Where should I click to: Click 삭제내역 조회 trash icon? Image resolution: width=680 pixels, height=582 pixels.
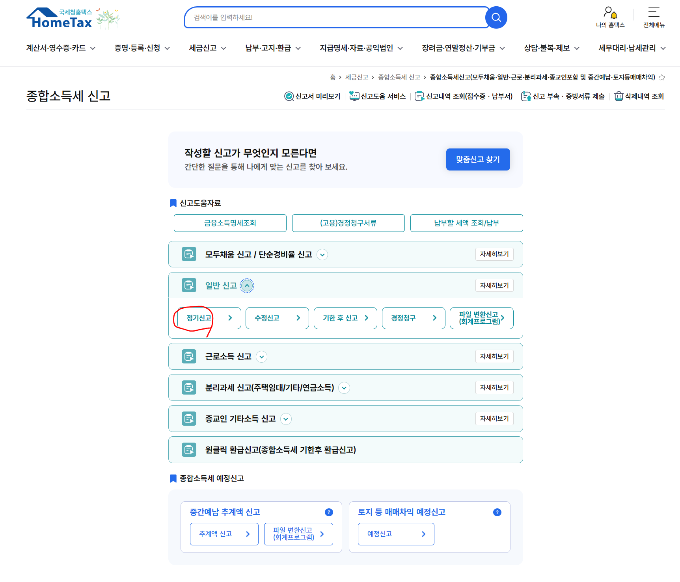pyautogui.click(x=619, y=96)
